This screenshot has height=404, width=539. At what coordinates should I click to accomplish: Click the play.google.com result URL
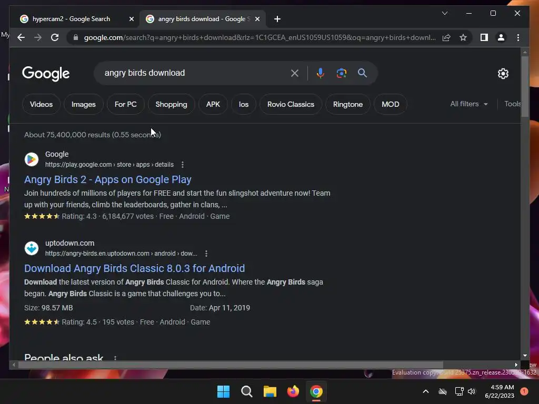click(109, 165)
